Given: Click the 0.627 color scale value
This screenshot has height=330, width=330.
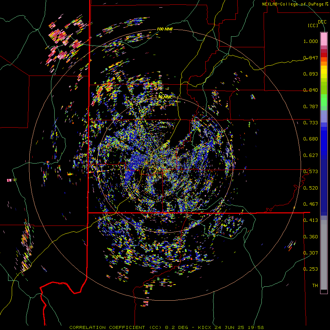Looking at the screenshot, I should click(311, 155).
